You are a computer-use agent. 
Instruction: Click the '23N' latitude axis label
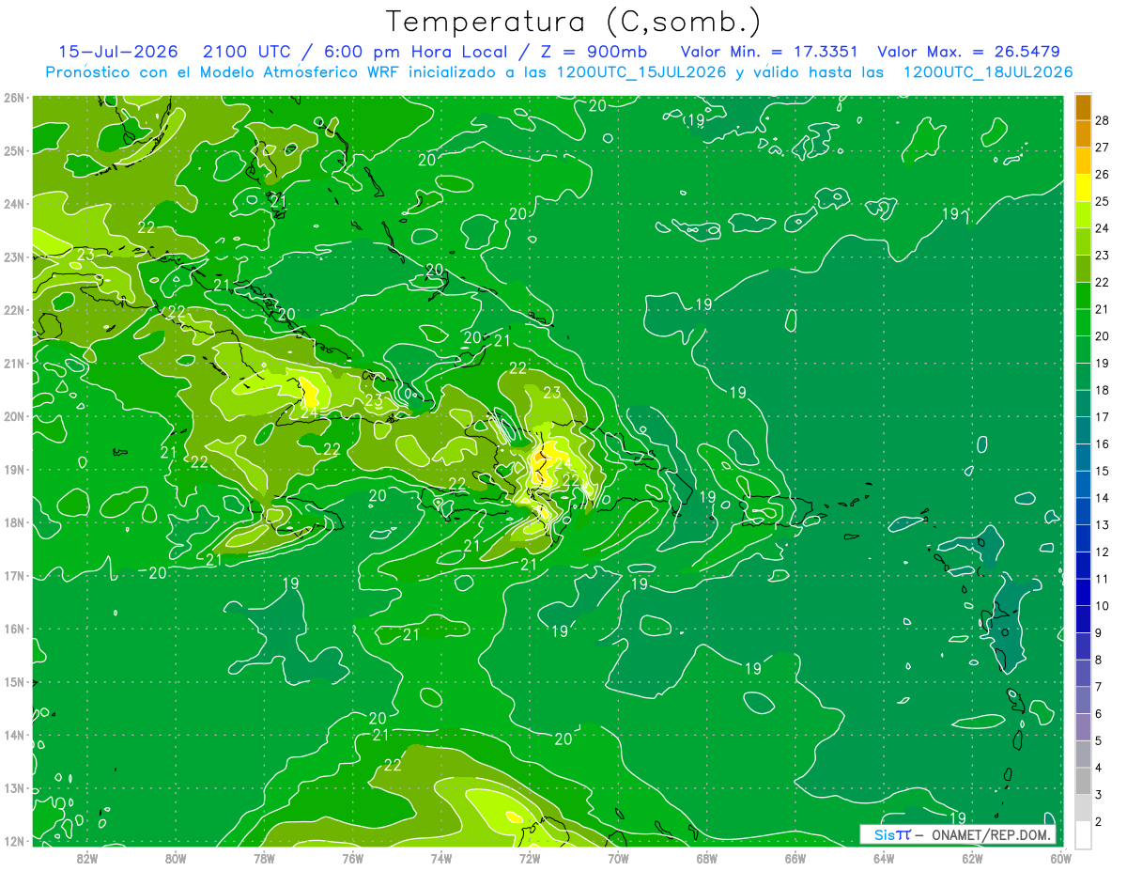[14, 257]
